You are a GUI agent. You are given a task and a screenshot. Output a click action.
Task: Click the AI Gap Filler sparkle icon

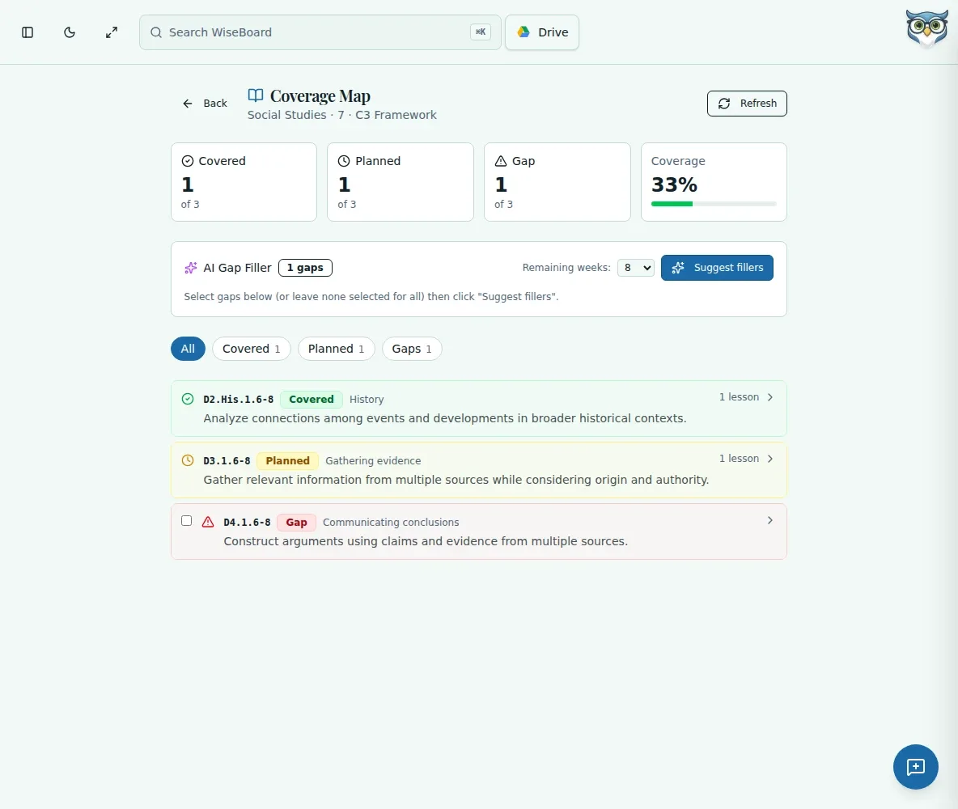(191, 268)
